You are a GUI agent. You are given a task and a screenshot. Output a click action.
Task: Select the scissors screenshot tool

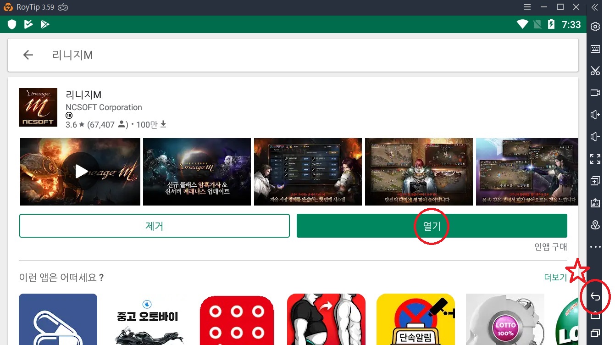tap(595, 71)
